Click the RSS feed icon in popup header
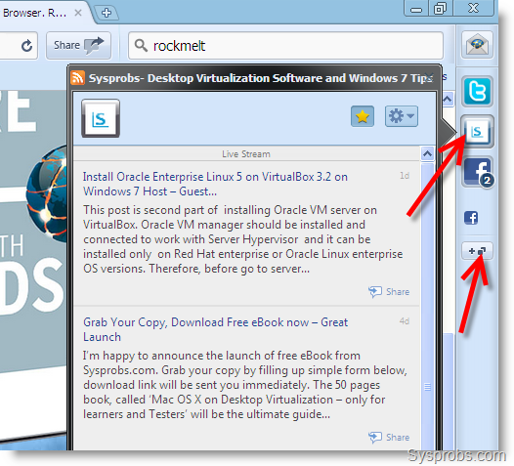Image resolution: width=514 pixels, height=466 pixels. [78, 78]
